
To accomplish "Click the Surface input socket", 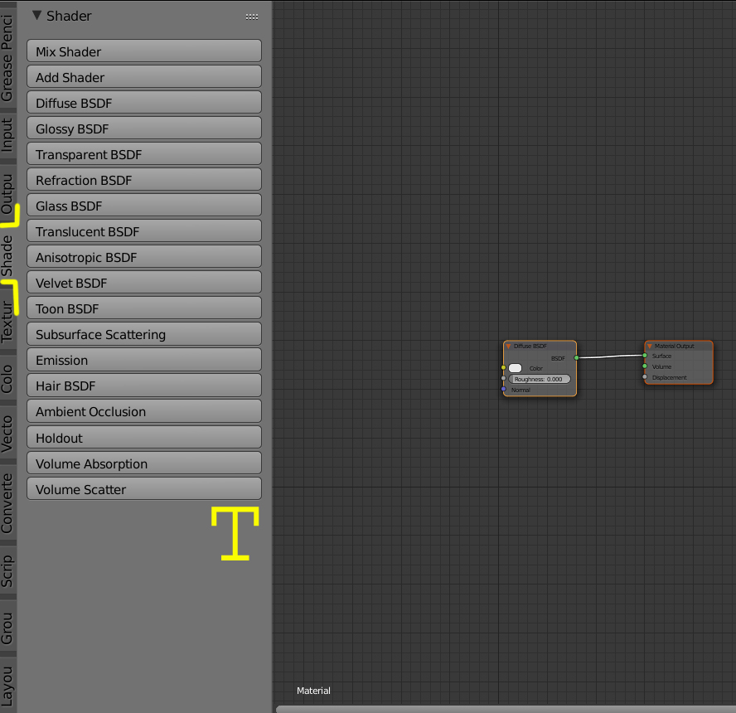I will (645, 356).
